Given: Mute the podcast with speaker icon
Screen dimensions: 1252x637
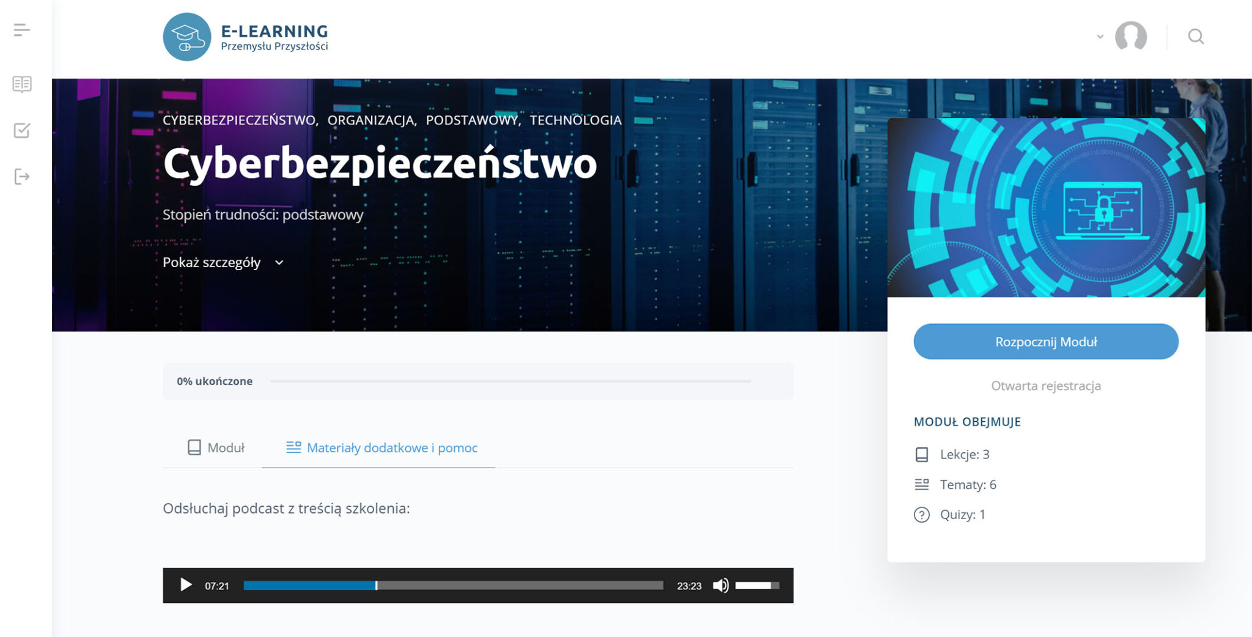Looking at the screenshot, I should click(720, 586).
